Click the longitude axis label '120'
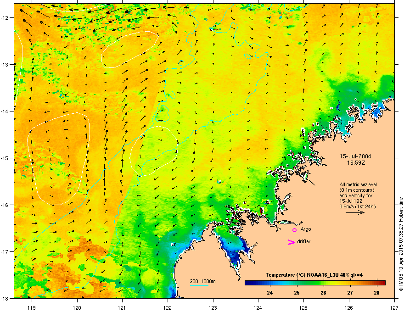 point(77,307)
